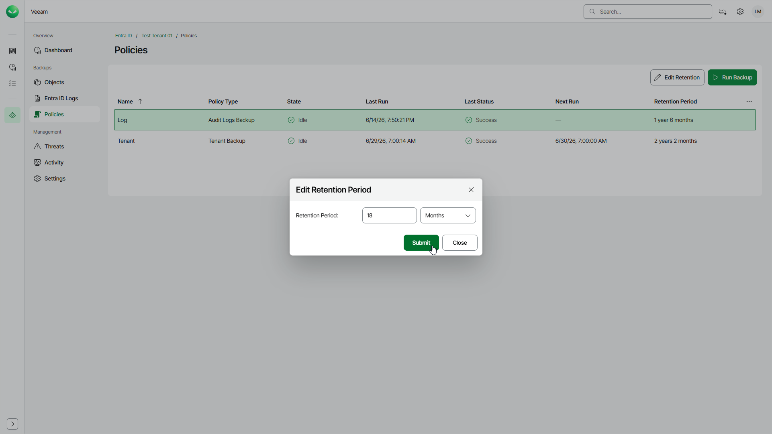Expand the sidebar with the bottom arrow

(12, 424)
